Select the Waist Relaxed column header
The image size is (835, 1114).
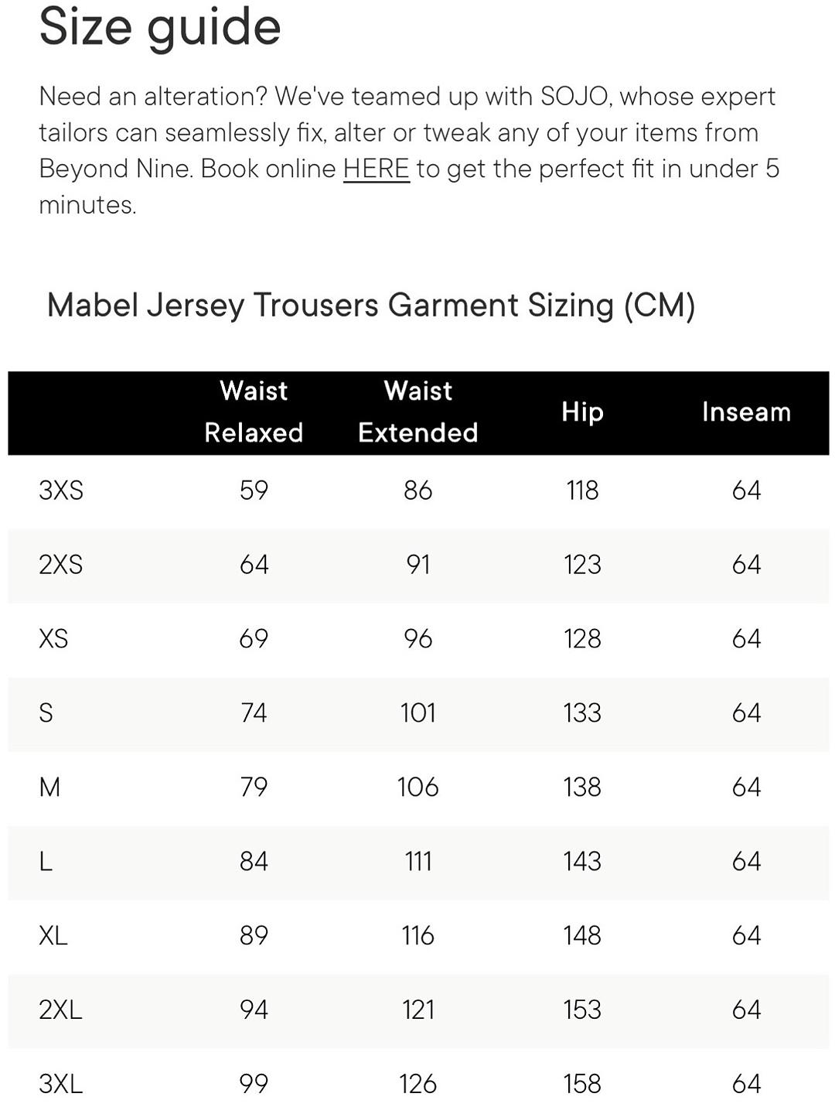[254, 412]
